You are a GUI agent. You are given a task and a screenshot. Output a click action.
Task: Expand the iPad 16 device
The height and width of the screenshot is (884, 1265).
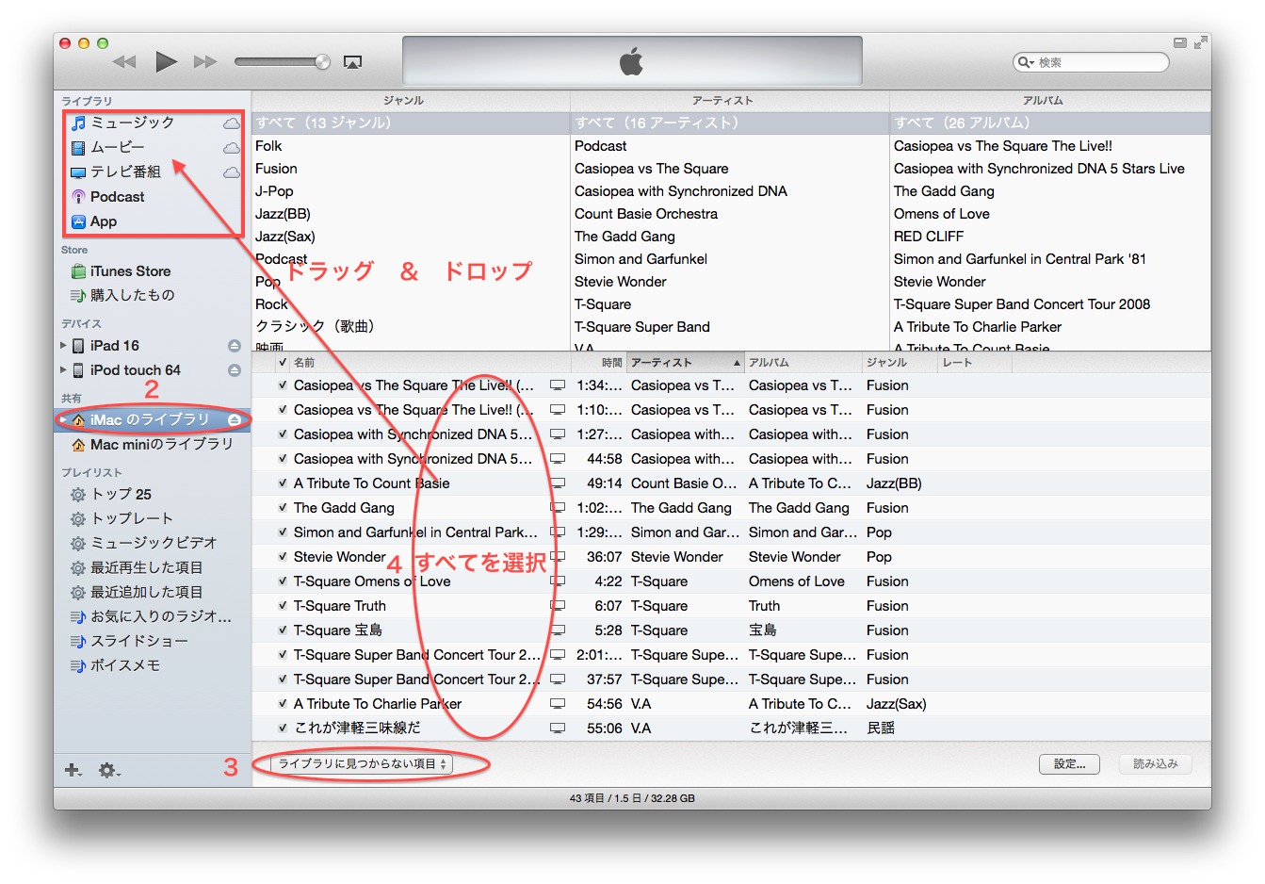tap(63, 346)
